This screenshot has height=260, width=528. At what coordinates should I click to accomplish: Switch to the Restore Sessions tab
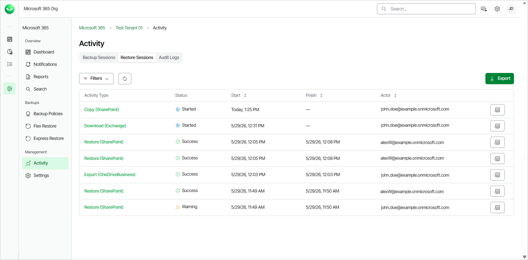[x=137, y=58]
